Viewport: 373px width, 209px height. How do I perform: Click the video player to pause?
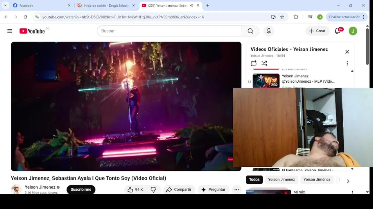pyautogui.click(x=126, y=106)
